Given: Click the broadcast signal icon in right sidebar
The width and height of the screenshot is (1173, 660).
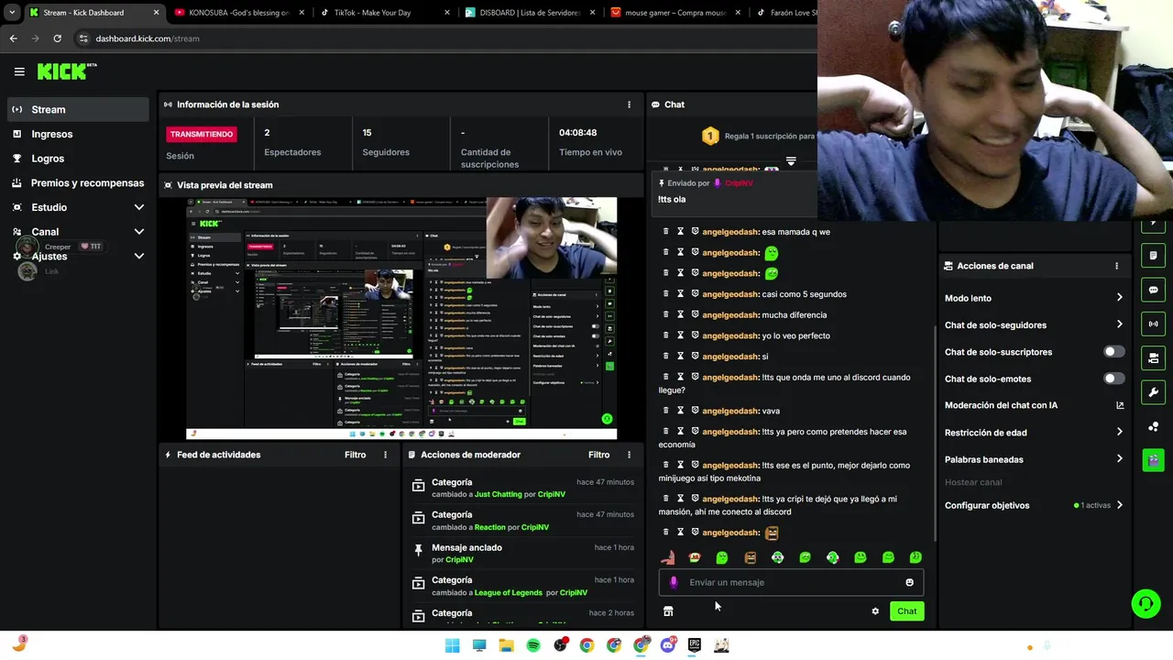Looking at the screenshot, I should pyautogui.click(x=1153, y=324).
